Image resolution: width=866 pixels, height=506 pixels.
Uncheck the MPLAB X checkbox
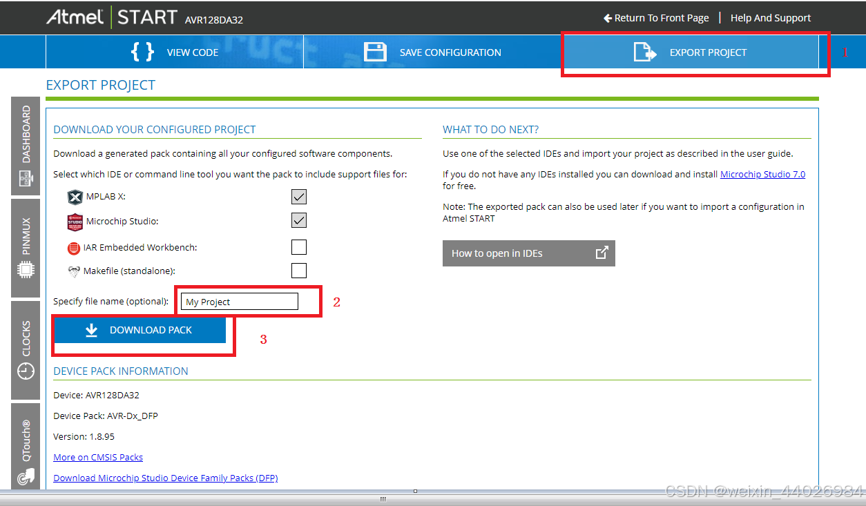point(298,197)
